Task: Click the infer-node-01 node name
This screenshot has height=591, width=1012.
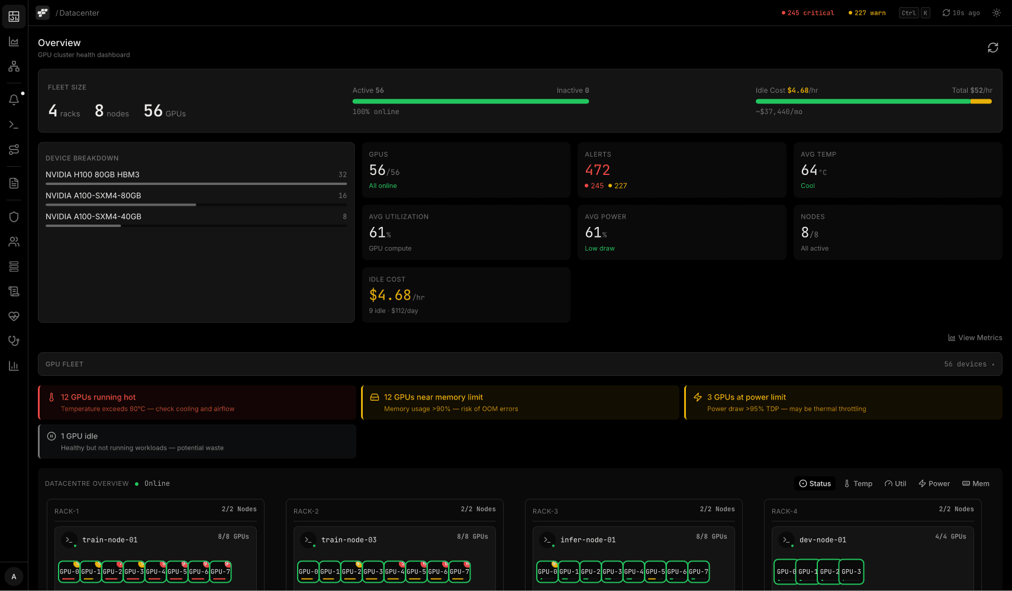Action: [x=588, y=540]
